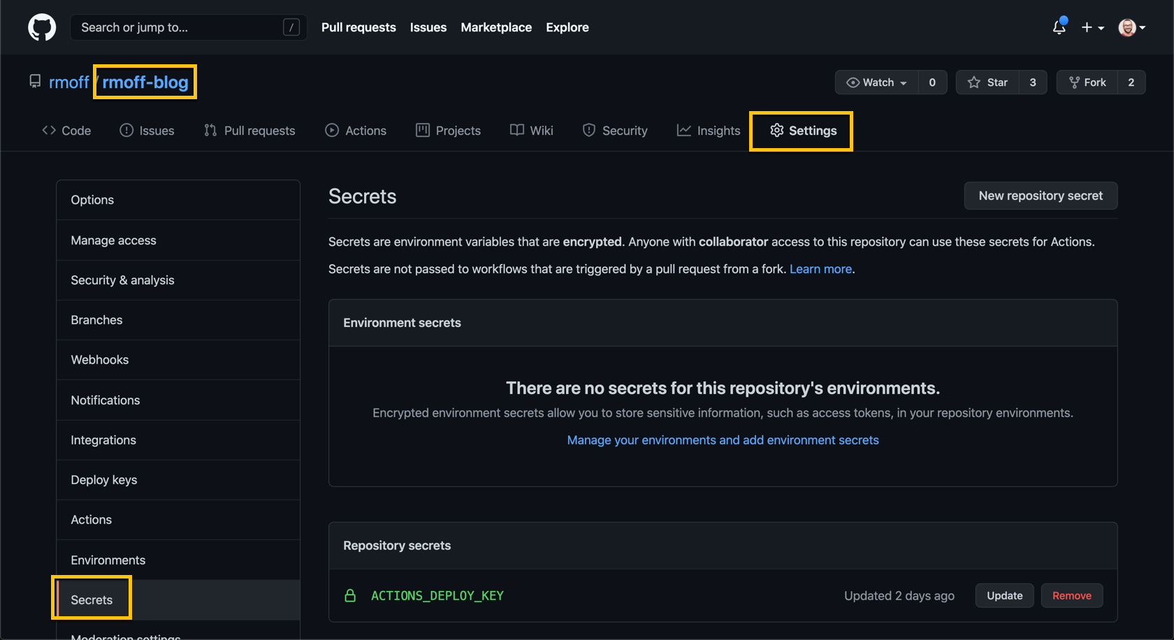Click the repository book icon next to rmoff
The height and width of the screenshot is (640, 1174).
(35, 82)
